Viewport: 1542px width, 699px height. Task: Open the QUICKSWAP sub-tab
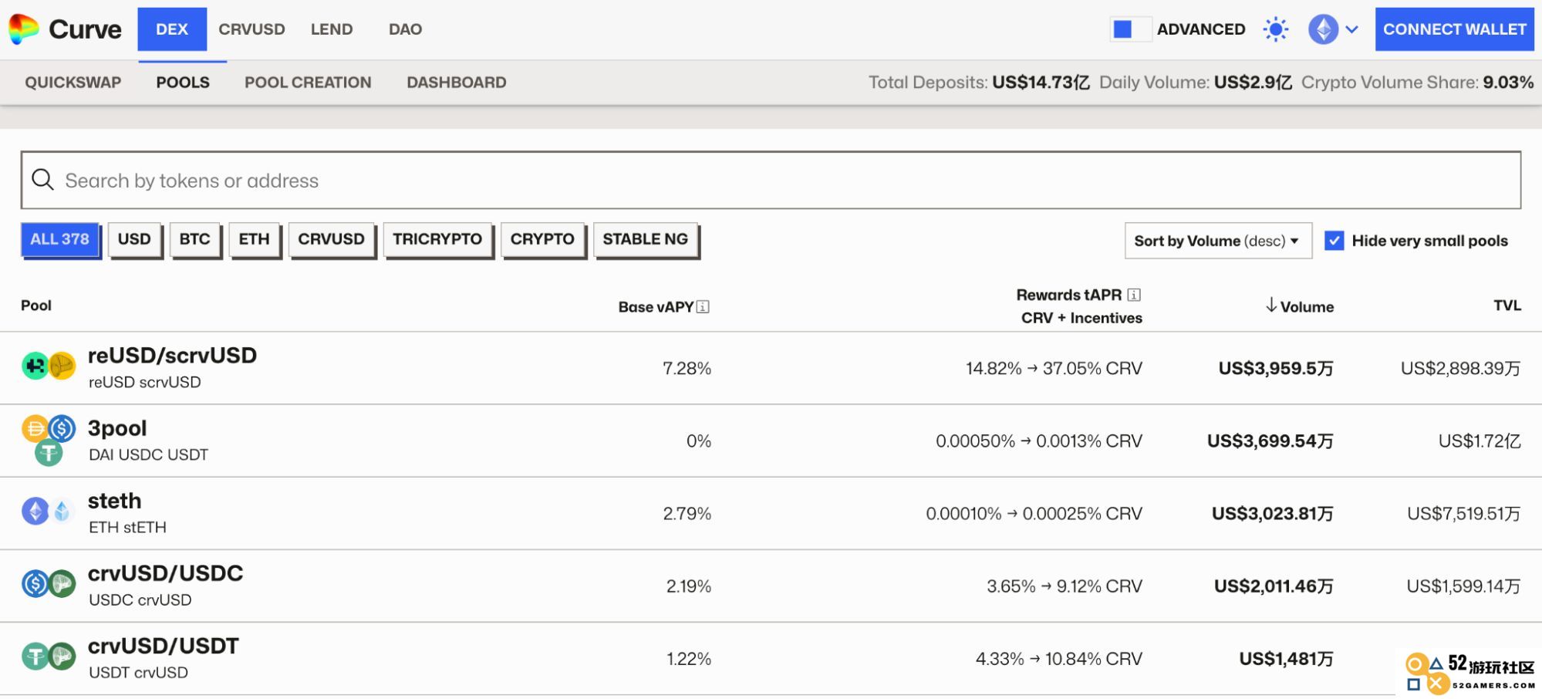73,83
